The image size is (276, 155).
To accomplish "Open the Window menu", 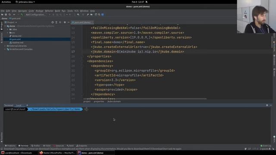I will tap(84, 11).
